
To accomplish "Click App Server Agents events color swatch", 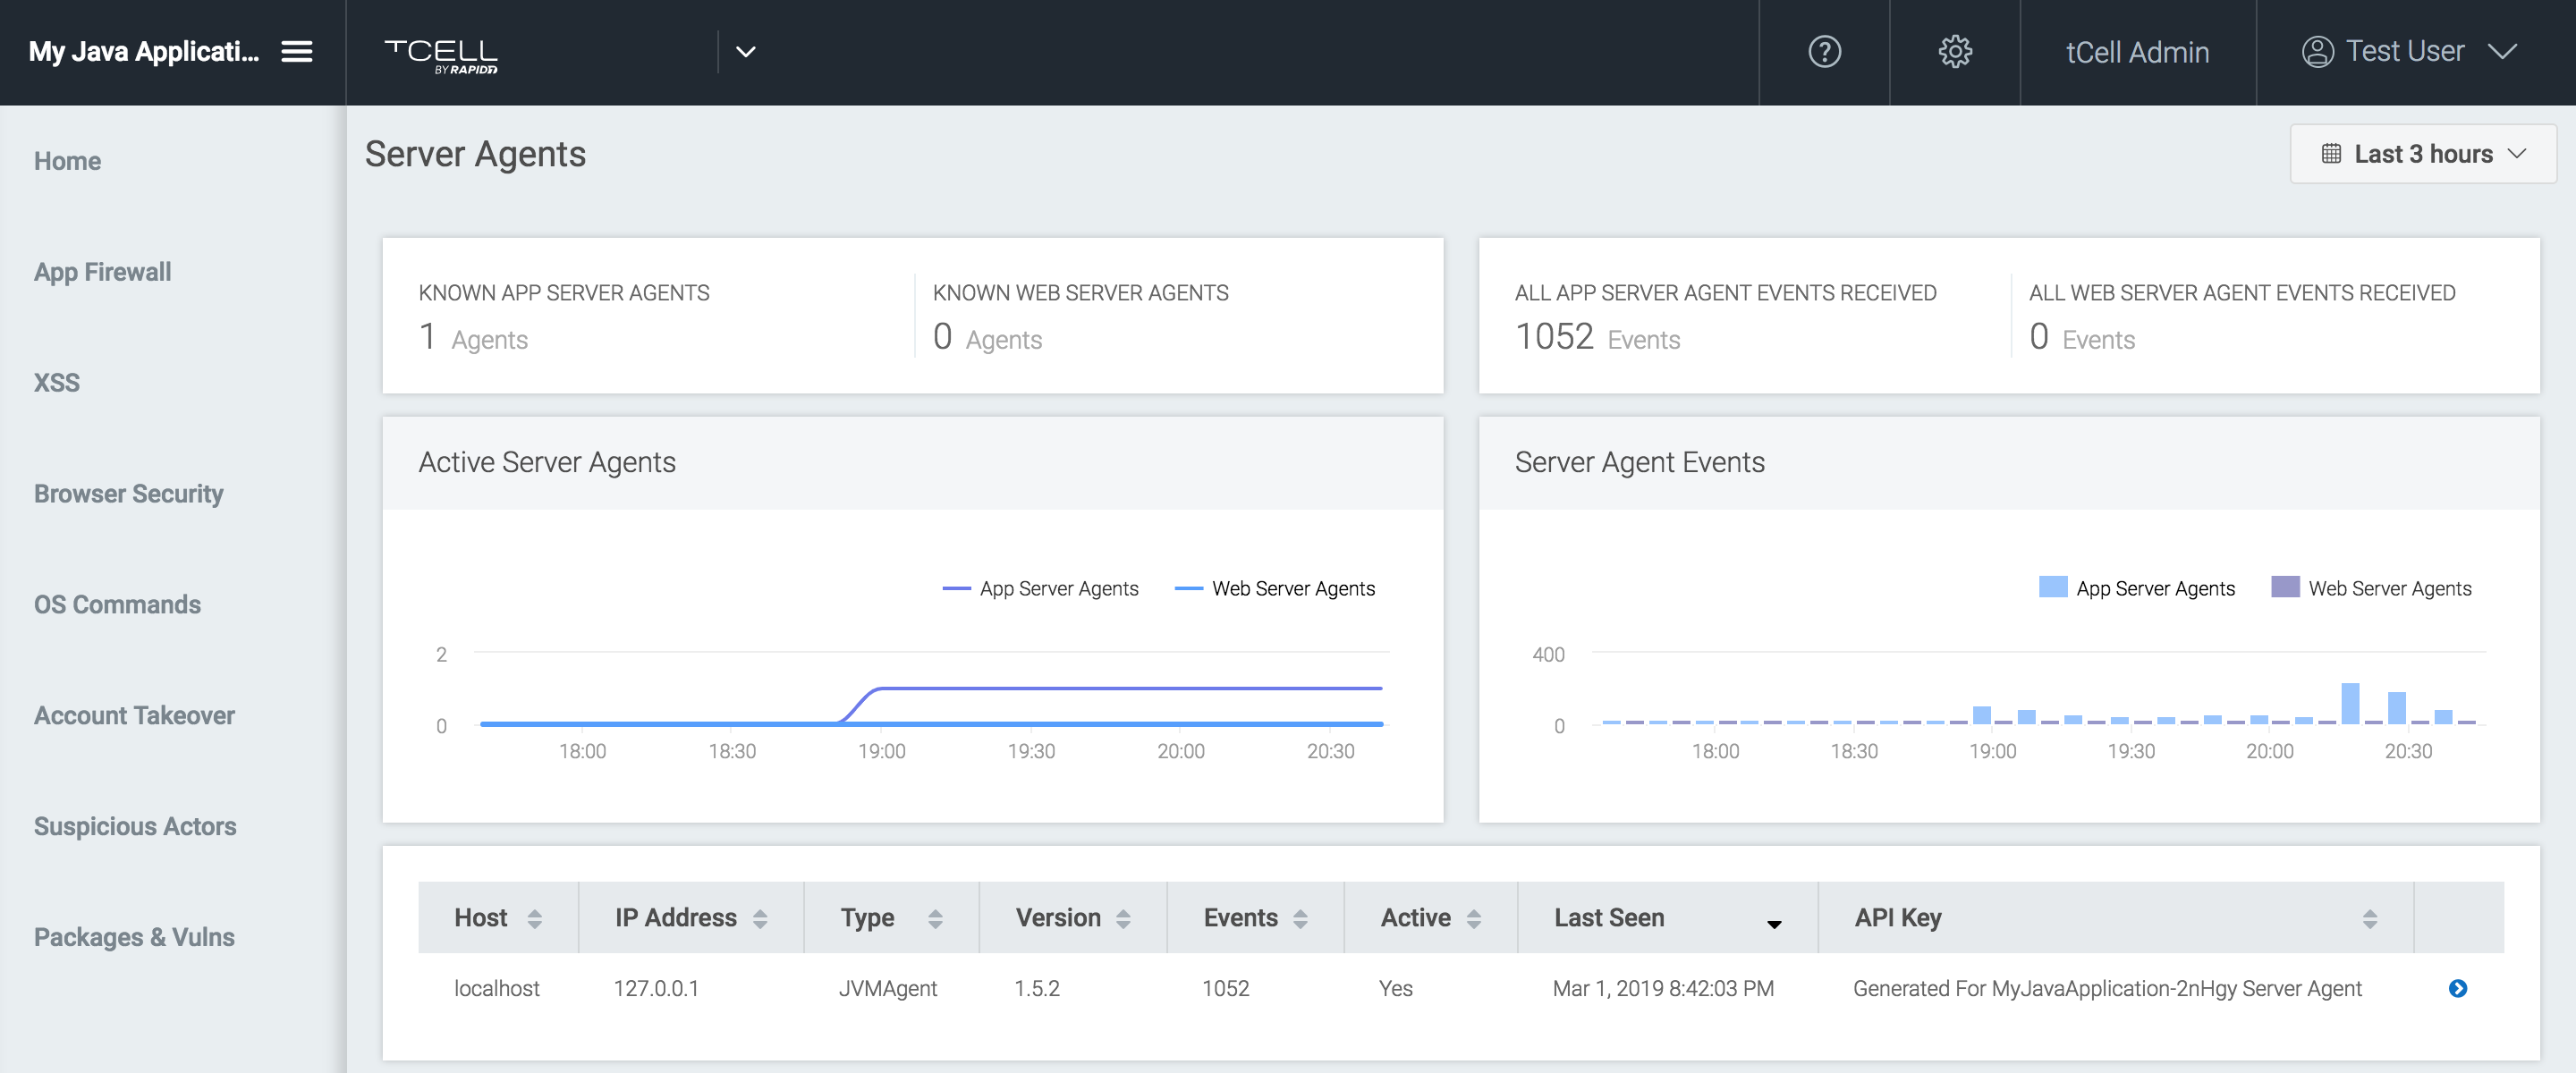I will pyautogui.click(x=2052, y=587).
